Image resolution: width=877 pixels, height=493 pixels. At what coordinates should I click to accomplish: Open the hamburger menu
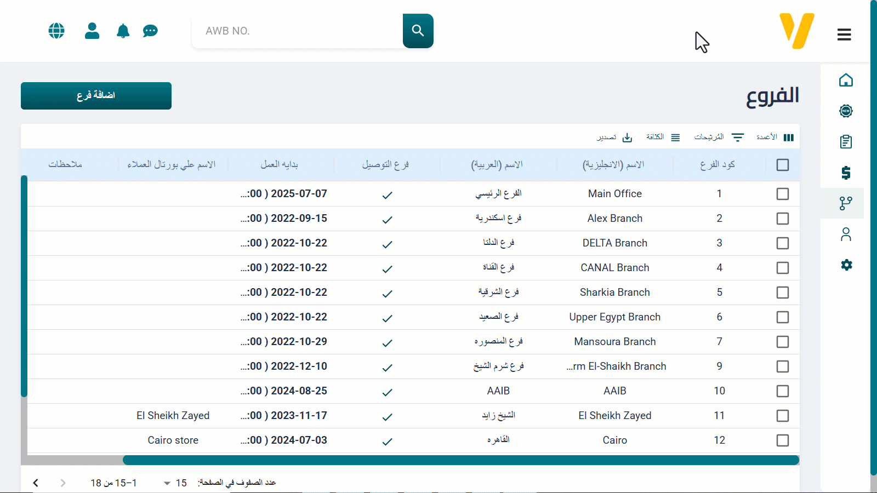[844, 35]
